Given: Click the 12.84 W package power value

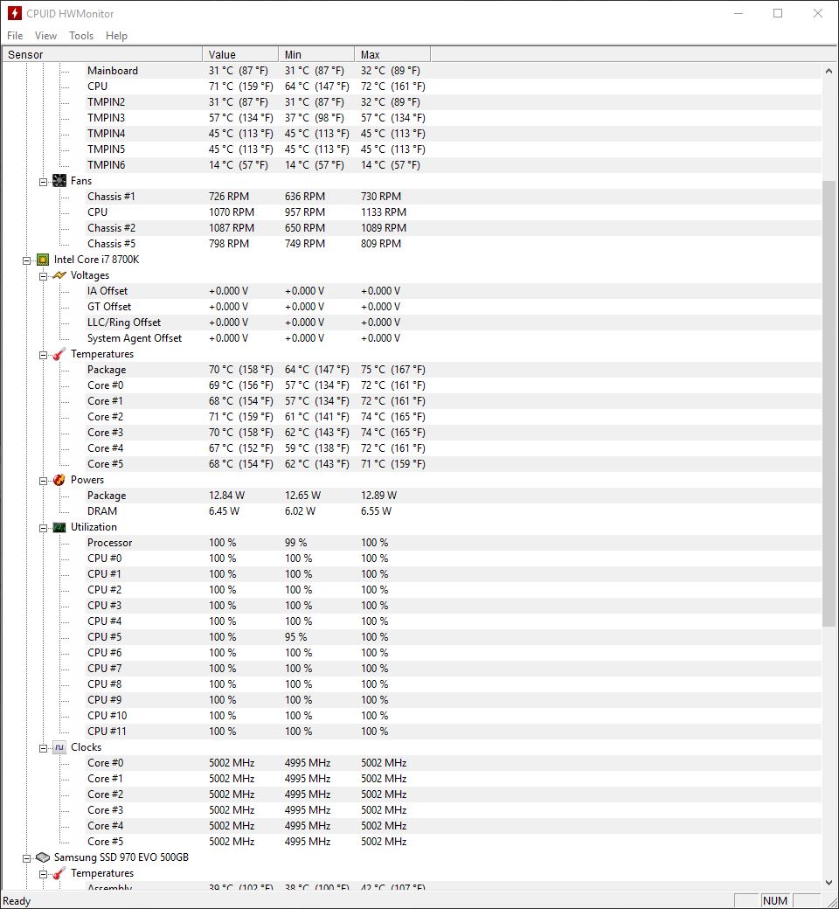Looking at the screenshot, I should 226,496.
